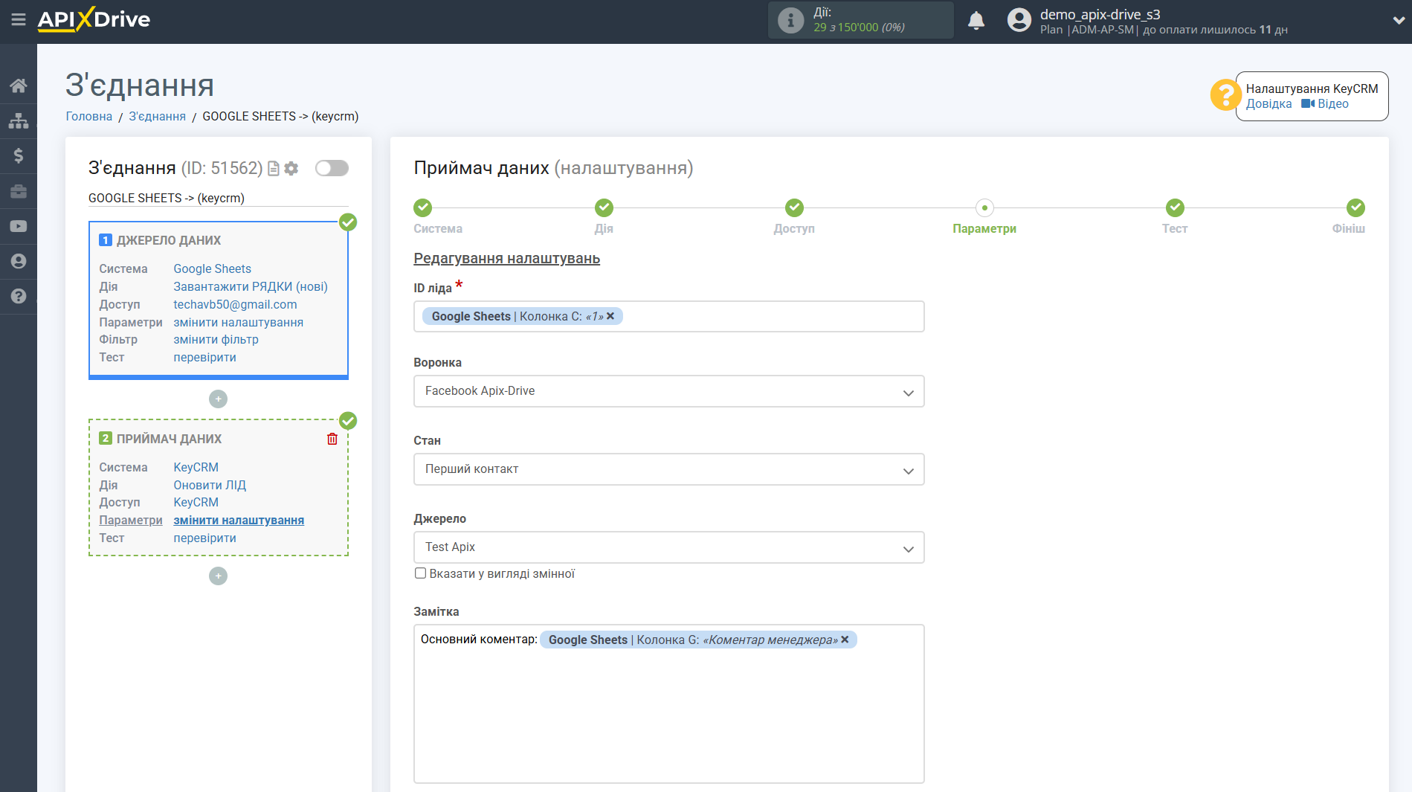Open the Джерело dropdown
Screen dimensions: 1412x792
(668, 547)
